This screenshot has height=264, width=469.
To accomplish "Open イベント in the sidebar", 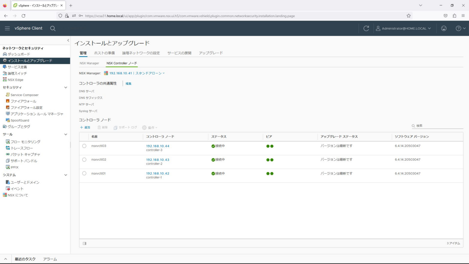I will click(17, 189).
